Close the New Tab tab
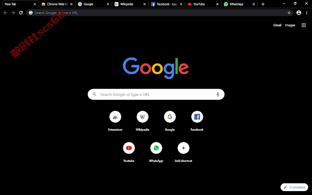312x195 pixels. coord(35,4)
